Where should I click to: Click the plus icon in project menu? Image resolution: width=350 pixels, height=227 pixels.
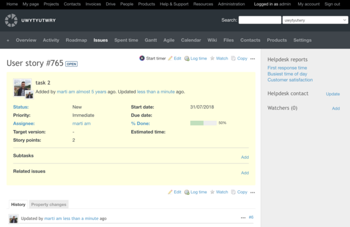(8, 40)
